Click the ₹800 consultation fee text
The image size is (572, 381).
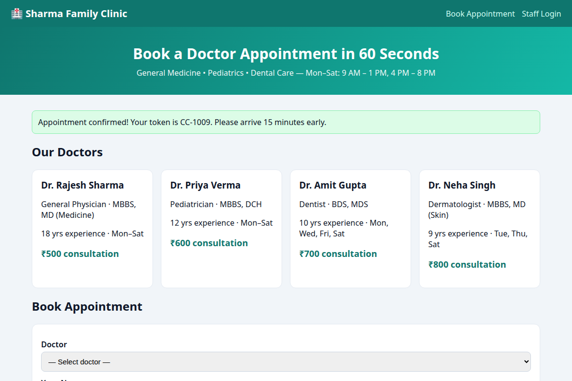467,265
